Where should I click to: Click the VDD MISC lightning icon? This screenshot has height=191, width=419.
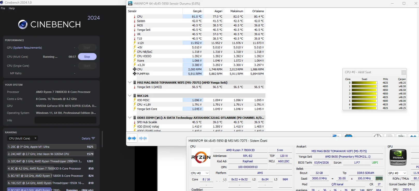(135, 100)
